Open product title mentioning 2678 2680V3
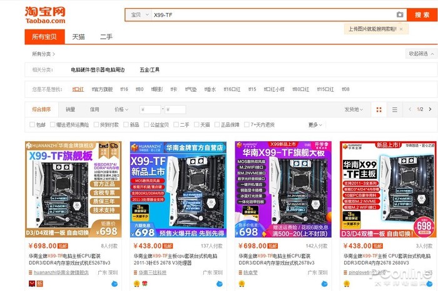Image resolution: width=438 pixels, height=291 pixels. [x=387, y=259]
